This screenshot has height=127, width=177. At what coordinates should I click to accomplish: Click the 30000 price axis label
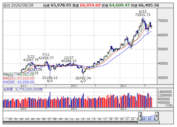(163, 78)
